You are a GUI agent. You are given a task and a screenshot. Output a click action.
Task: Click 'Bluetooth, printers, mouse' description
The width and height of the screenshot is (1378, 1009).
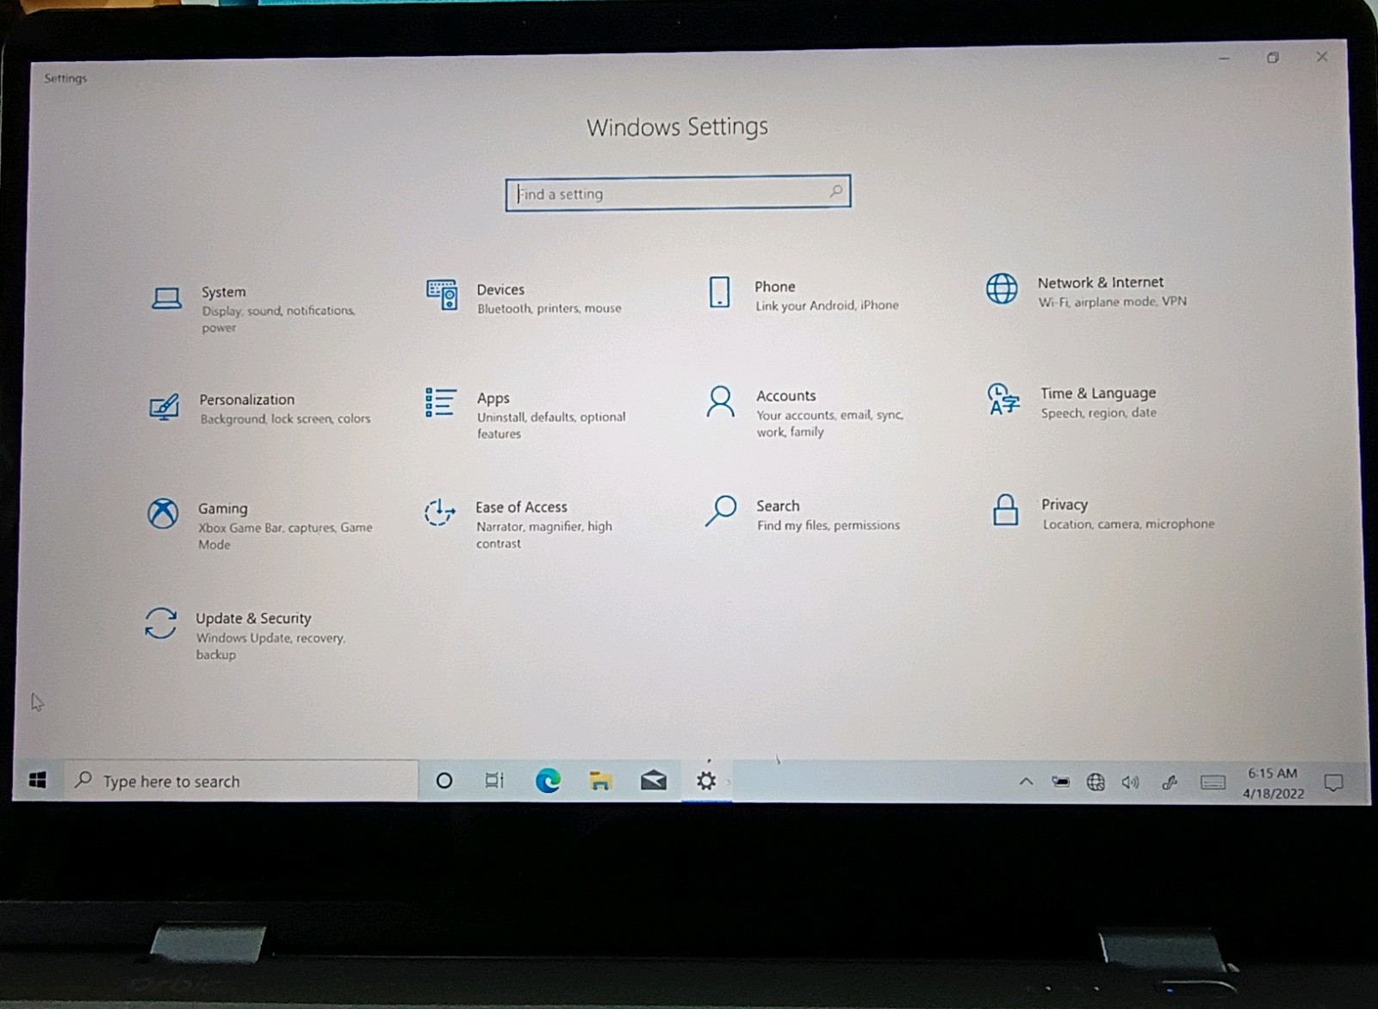coord(549,308)
